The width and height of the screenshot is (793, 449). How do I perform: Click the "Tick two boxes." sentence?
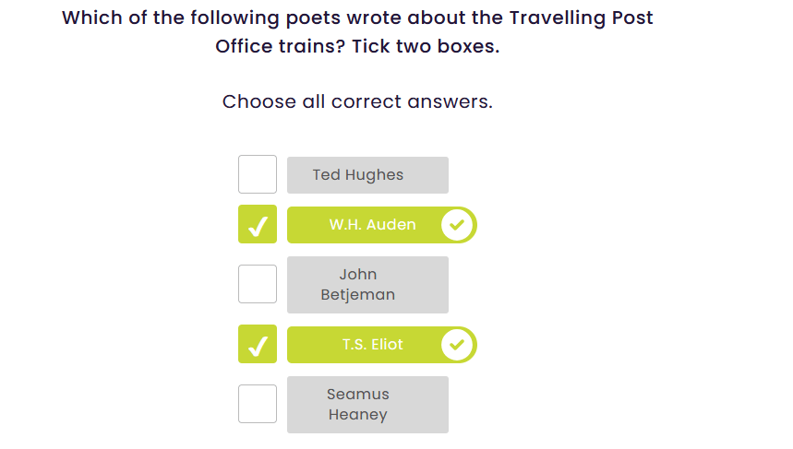click(438, 46)
